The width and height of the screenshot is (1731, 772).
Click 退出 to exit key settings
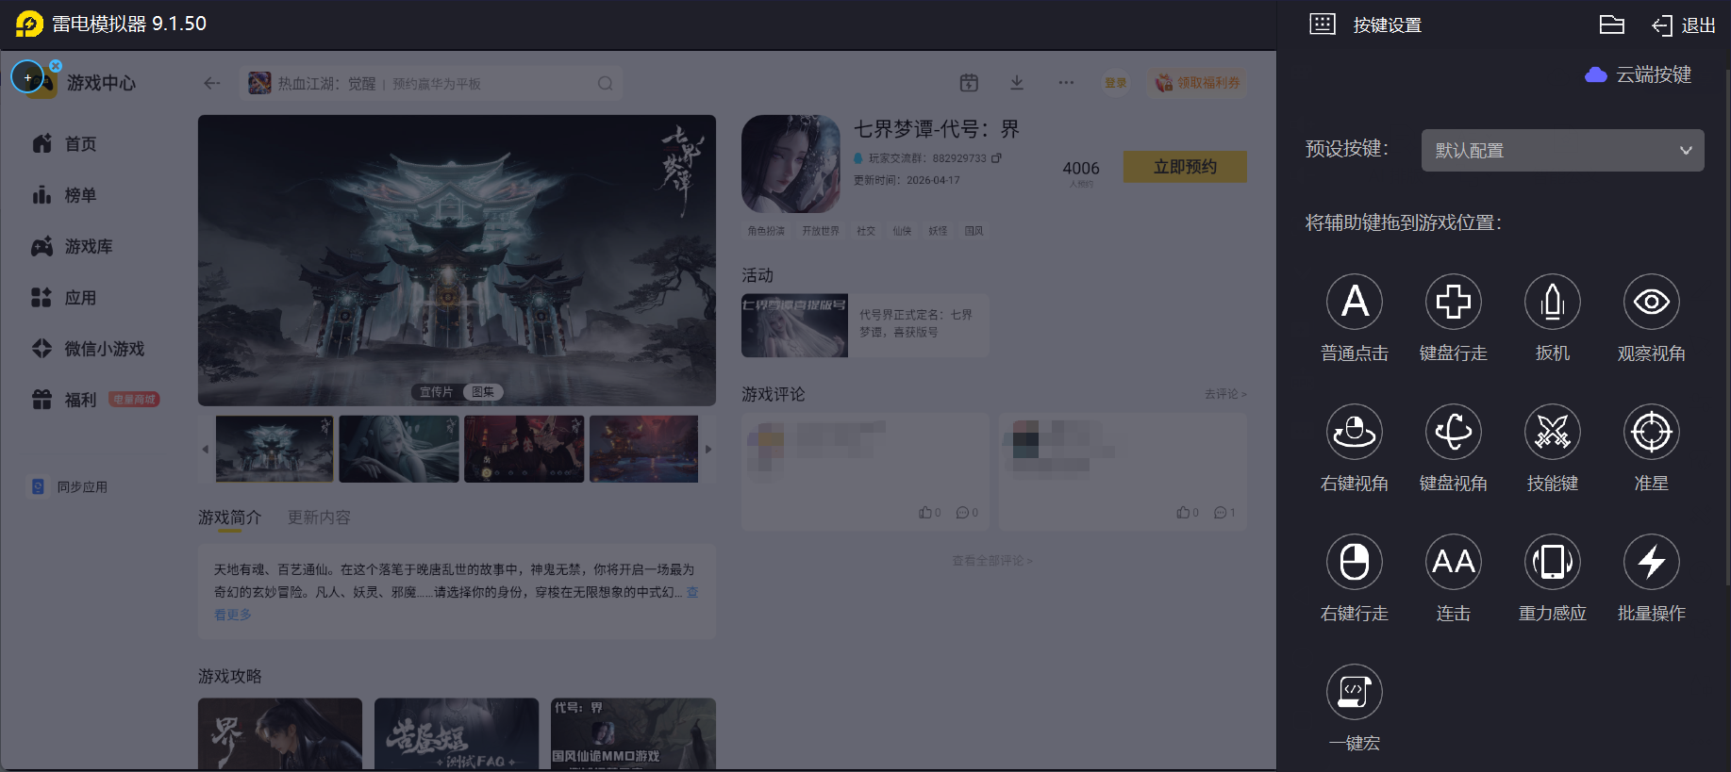1684,25
